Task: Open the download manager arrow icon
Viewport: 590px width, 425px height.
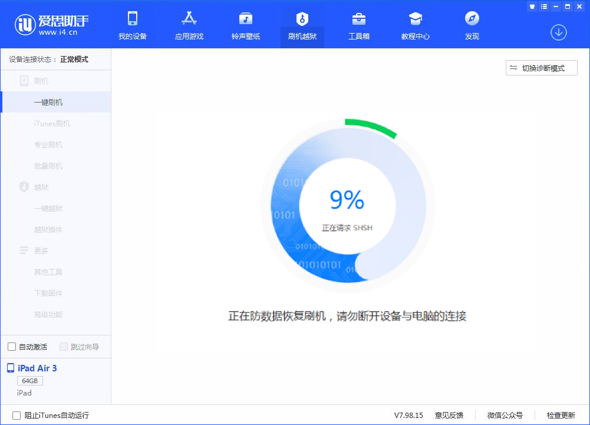Action: [x=558, y=32]
